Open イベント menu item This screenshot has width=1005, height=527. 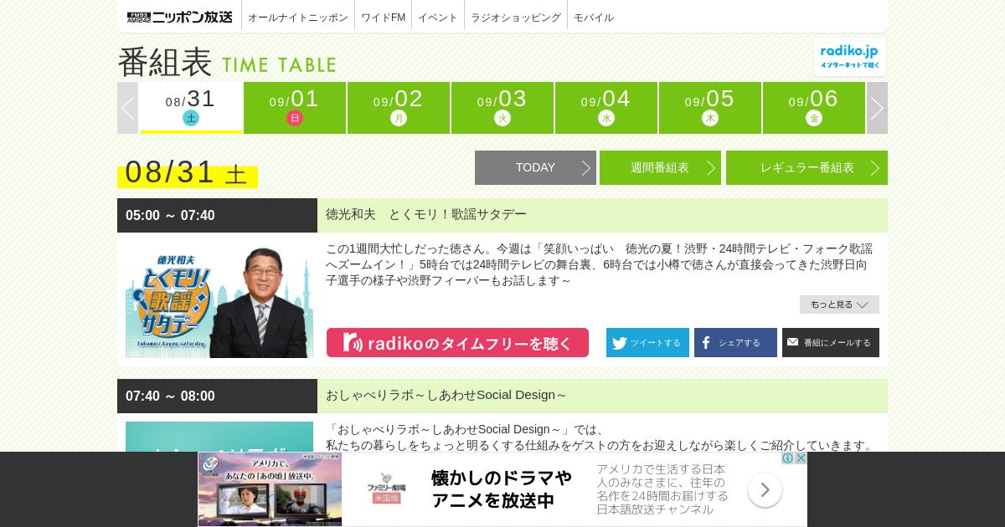pos(438,17)
